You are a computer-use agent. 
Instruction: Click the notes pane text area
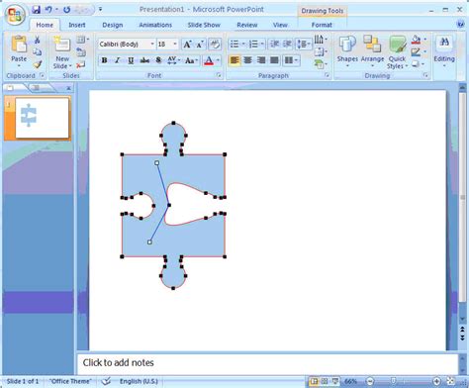268,363
